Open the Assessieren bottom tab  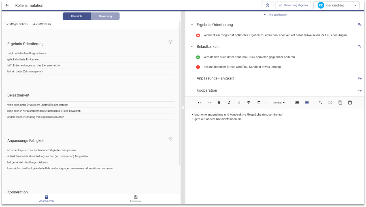pos(46,199)
